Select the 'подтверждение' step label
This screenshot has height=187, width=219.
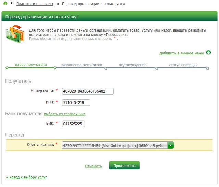click(x=132, y=65)
